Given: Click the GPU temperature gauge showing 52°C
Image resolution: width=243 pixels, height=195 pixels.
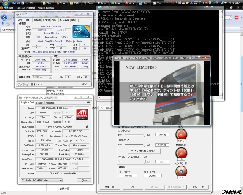Looking at the screenshot, I should tap(181, 135).
